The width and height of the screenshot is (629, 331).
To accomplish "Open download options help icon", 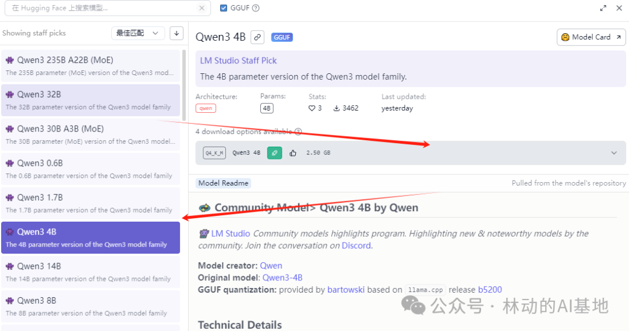I will coord(298,131).
